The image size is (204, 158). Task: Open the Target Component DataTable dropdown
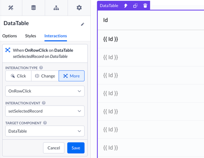(45, 131)
